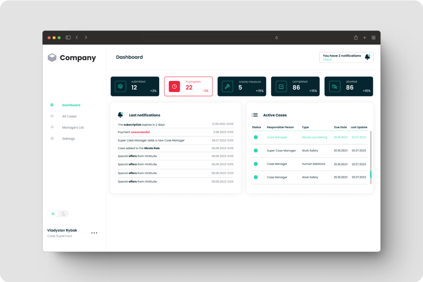The height and width of the screenshot is (282, 423).
Task: Toggle status dot for Money Laundering case
Action: tap(255, 137)
